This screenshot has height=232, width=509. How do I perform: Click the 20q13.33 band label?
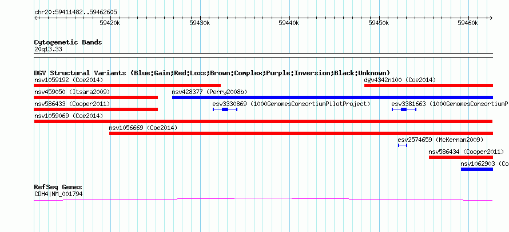click(x=48, y=50)
